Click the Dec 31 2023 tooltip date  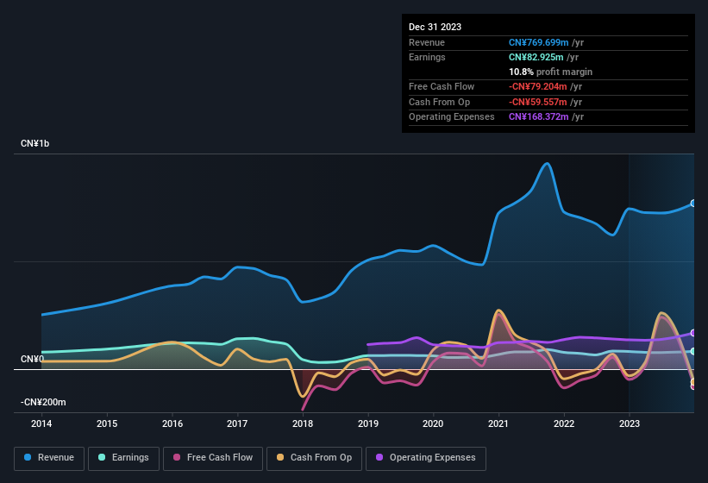point(435,27)
